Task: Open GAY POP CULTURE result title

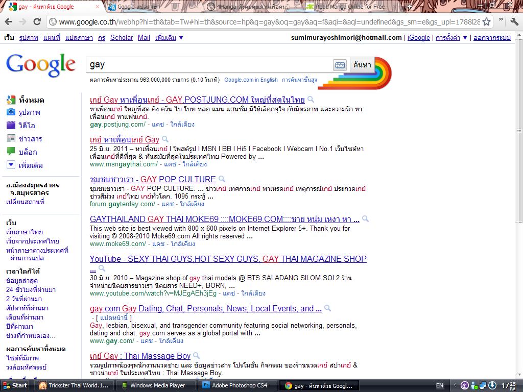Action: click(x=153, y=179)
